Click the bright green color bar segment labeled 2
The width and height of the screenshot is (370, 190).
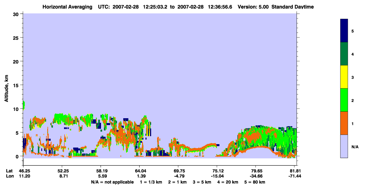point(344,100)
